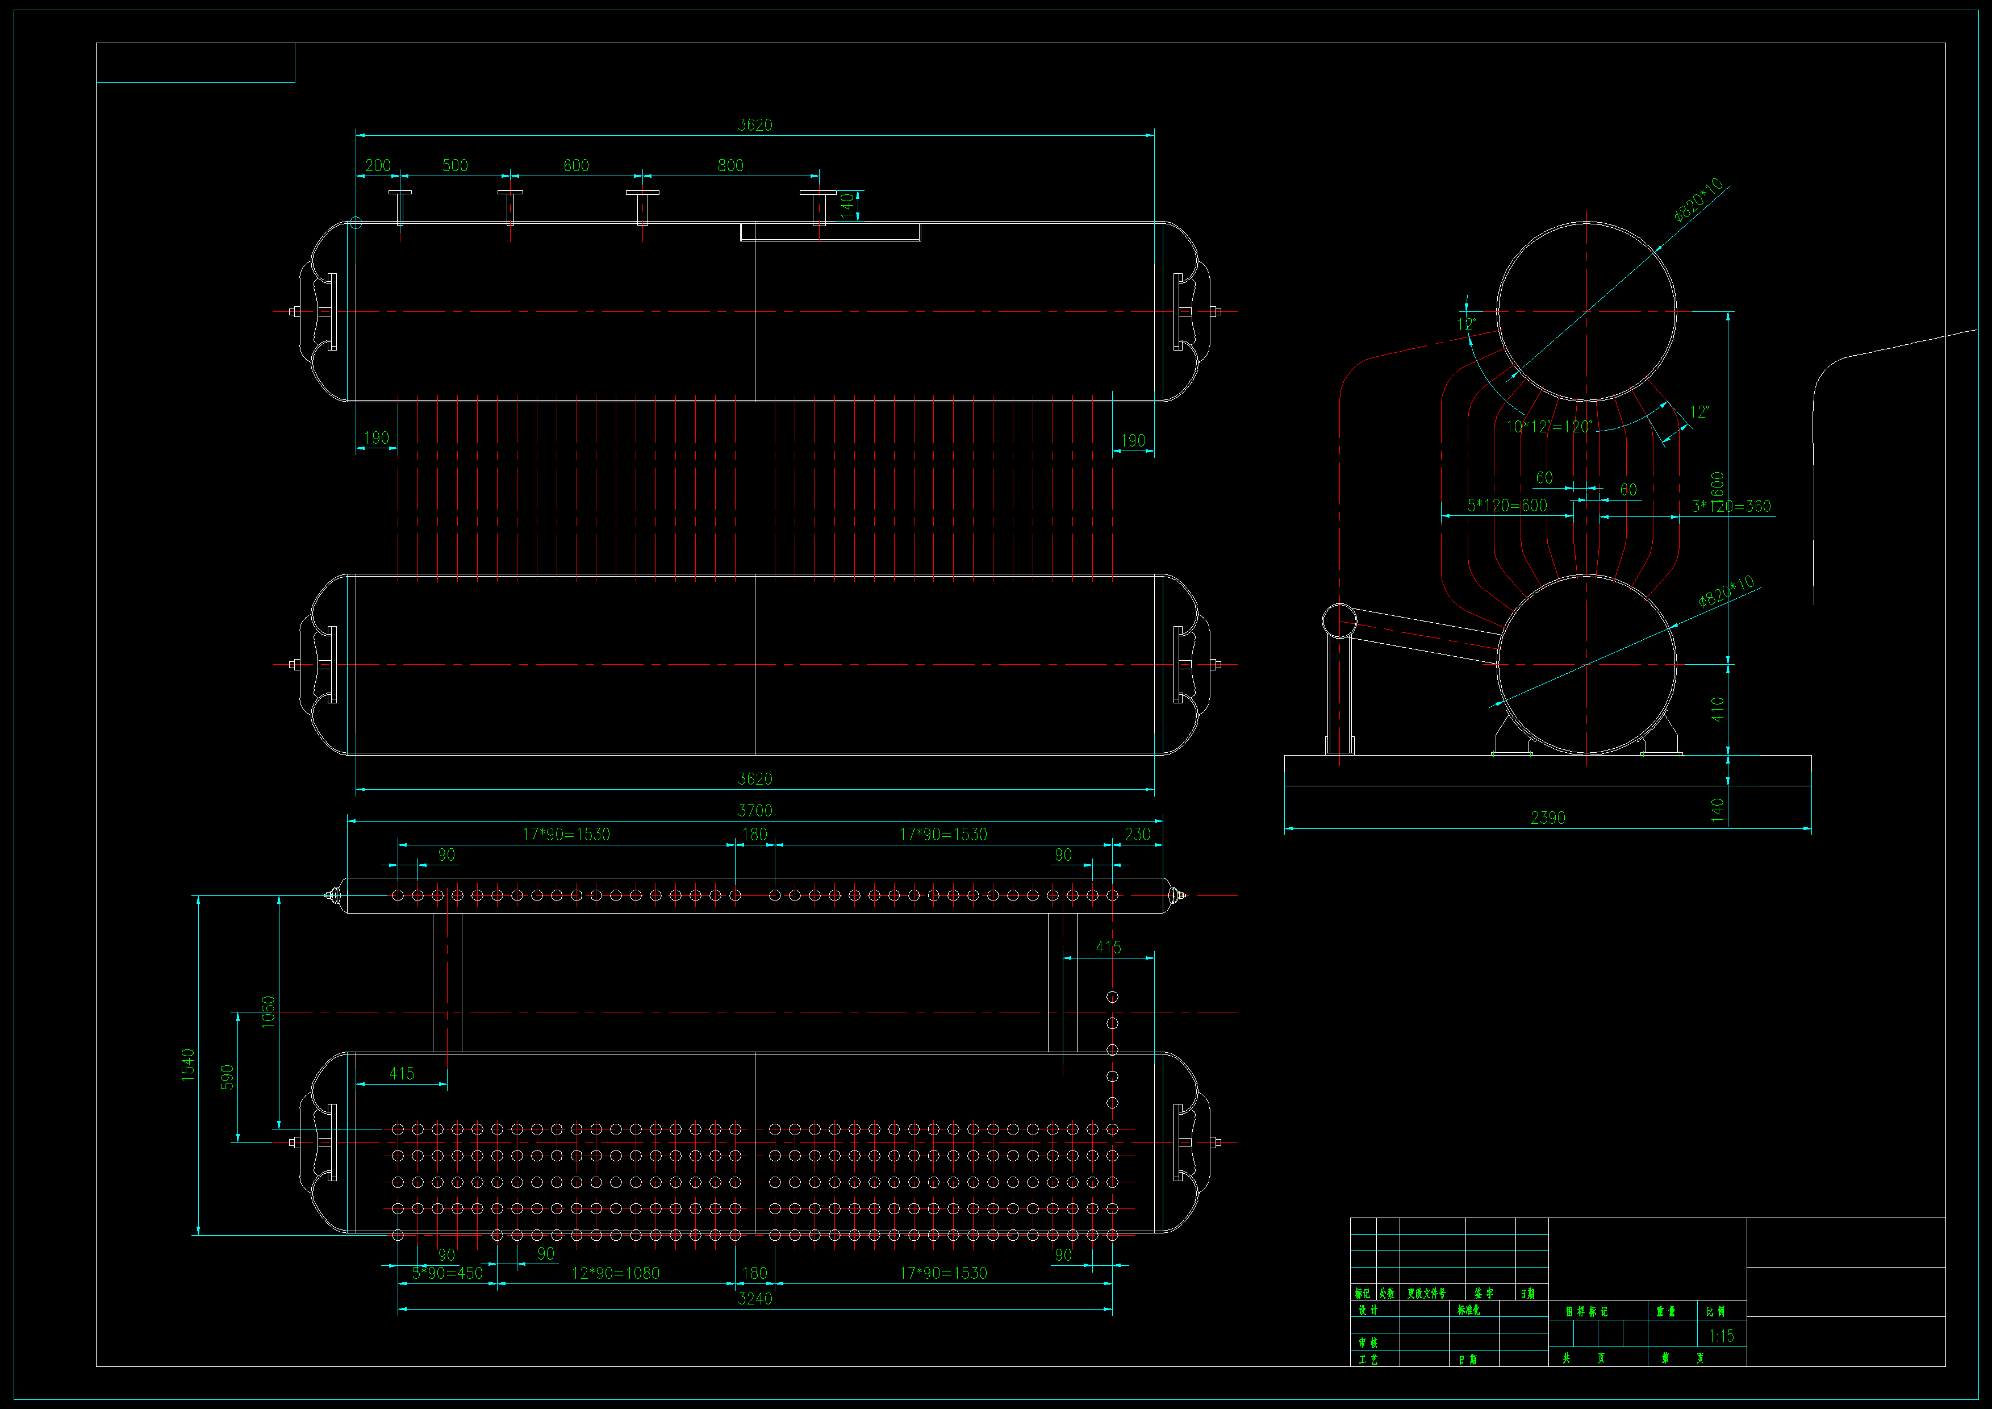Pick the "3*120=360" tube spacing dimension
Viewport: 1992px width, 1409px height.
[x=1732, y=506]
